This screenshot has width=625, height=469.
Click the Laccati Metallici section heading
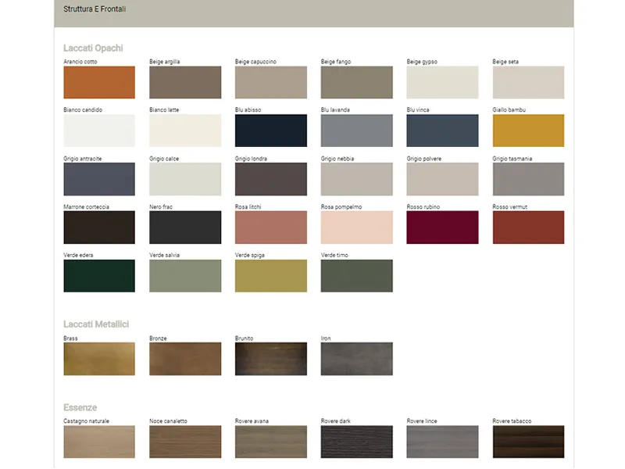(x=96, y=324)
